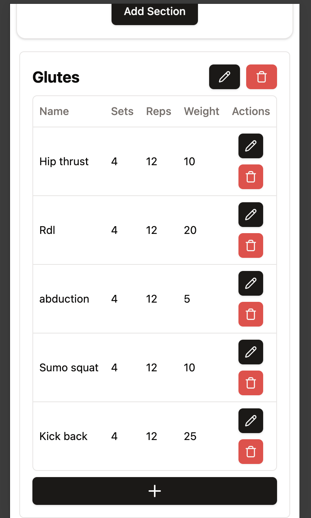The width and height of the screenshot is (311, 518).
Task: Delete the Sumo squat exercise
Action: coord(250,383)
